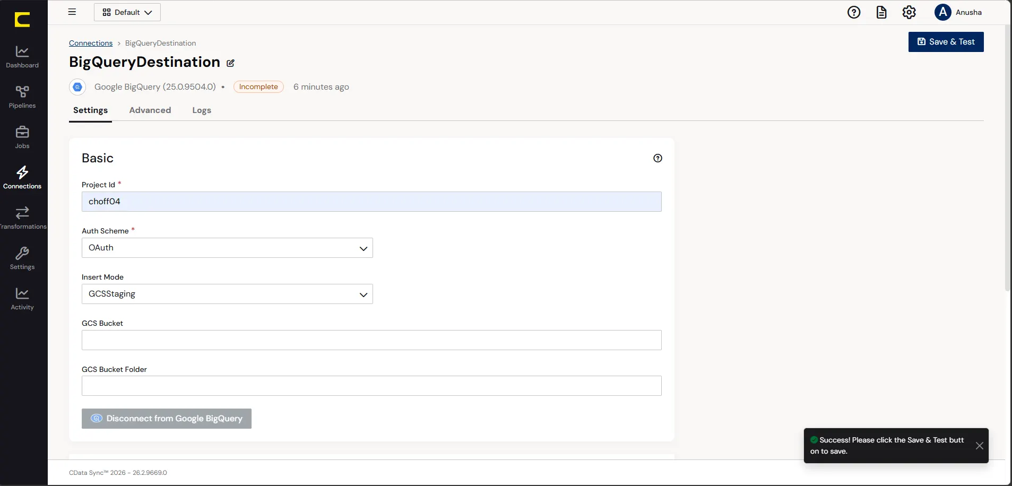Image resolution: width=1012 pixels, height=486 pixels.
Task: Click the Google BigQuery connector icon
Action: point(77,87)
